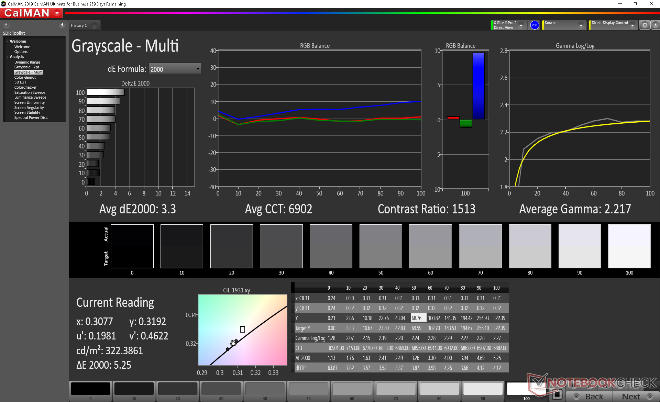Click the Next navigation button
Image resolution: width=660 pixels, height=402 pixels.
point(636,397)
